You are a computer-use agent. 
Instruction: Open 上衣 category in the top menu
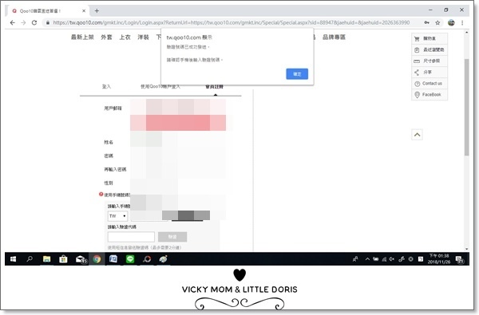[x=125, y=37]
